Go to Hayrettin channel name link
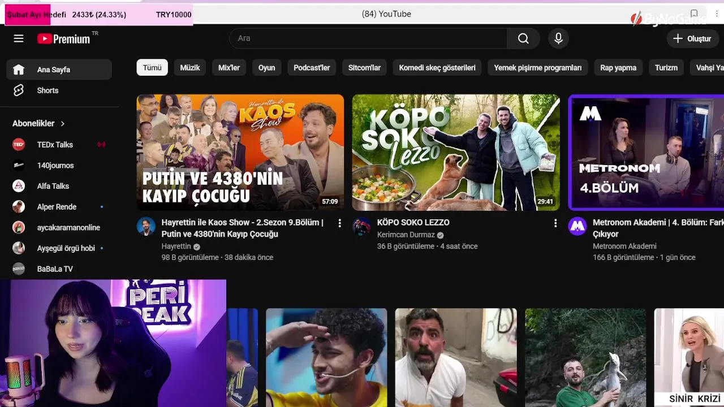The width and height of the screenshot is (724, 407). (176, 246)
